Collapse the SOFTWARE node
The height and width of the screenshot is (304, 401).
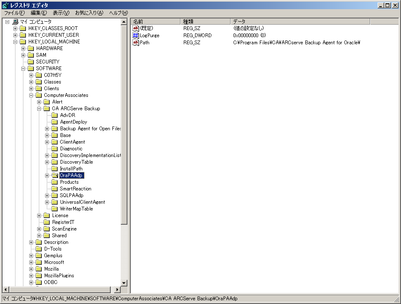coord(23,68)
